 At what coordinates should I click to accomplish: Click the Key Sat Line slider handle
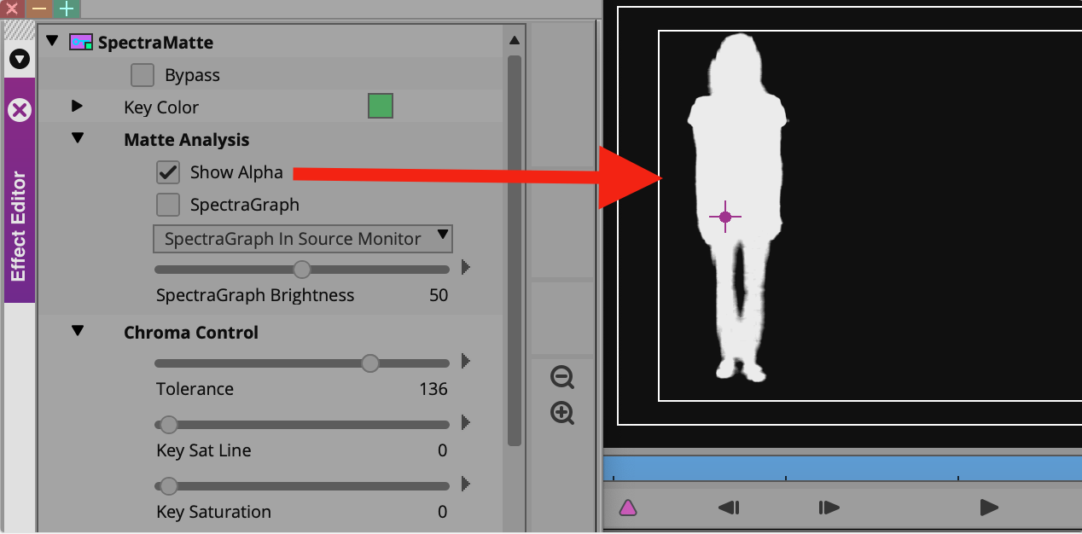169,425
